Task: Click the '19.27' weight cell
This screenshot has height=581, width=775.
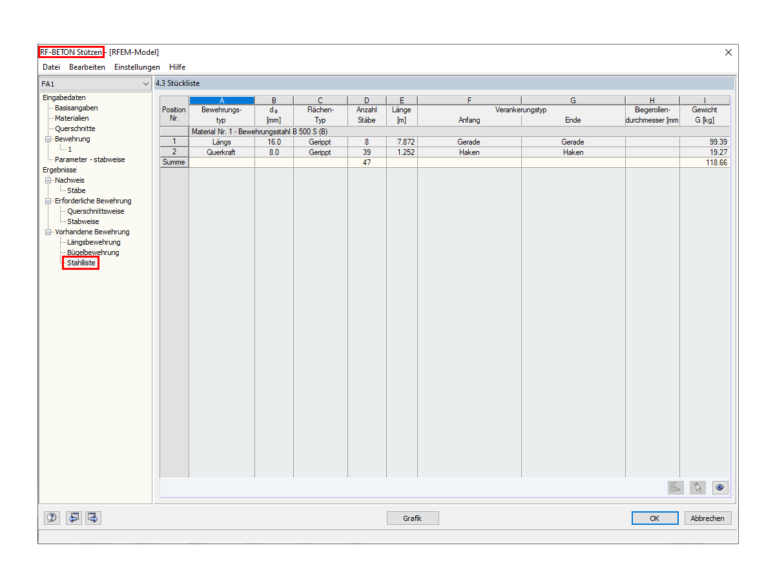Action: point(705,152)
